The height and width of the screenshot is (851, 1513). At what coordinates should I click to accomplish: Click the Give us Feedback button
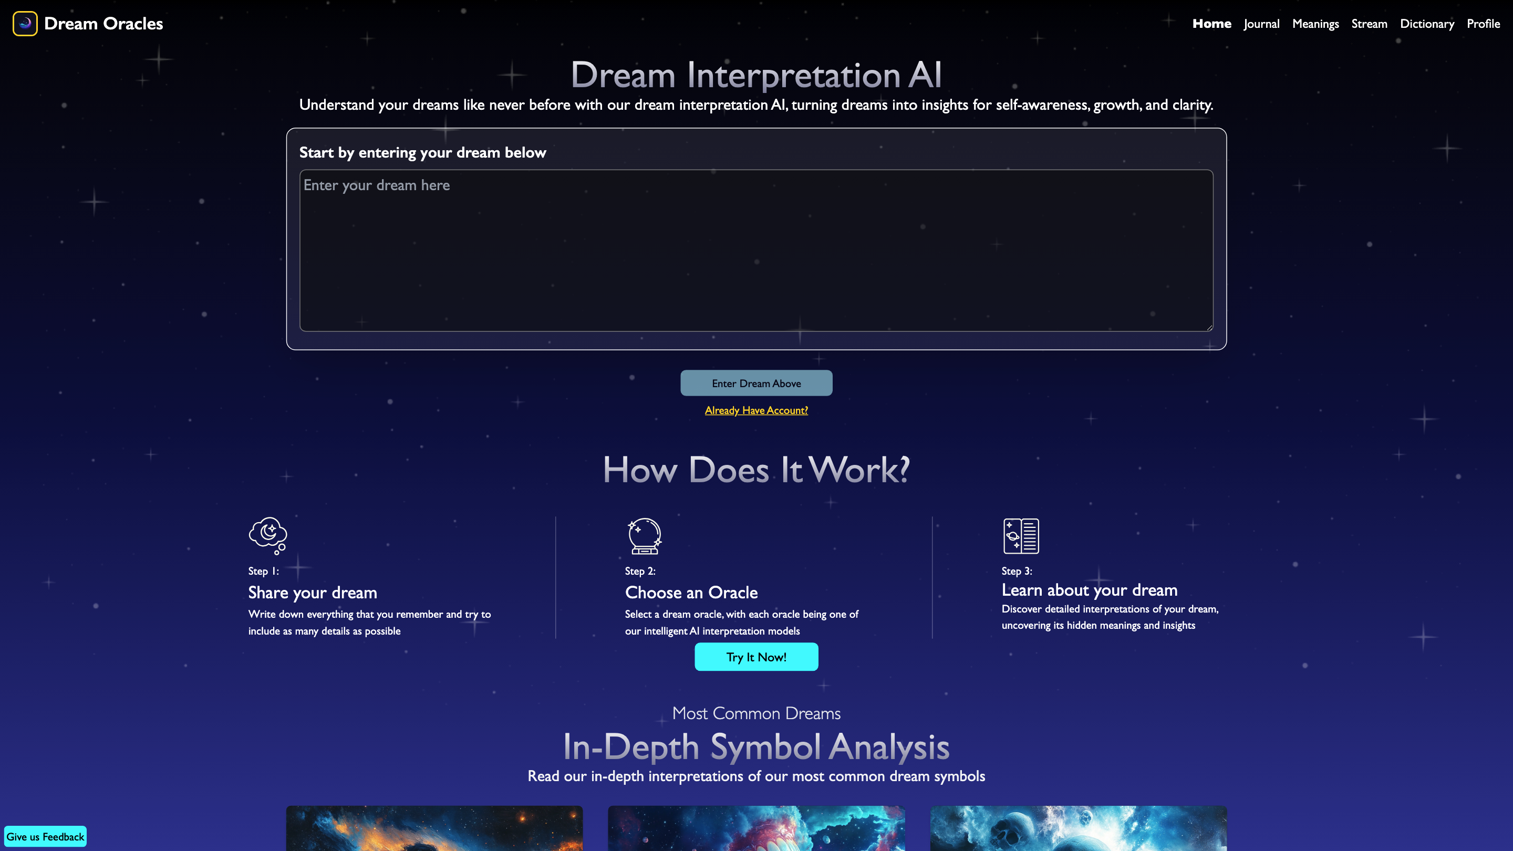(x=45, y=836)
